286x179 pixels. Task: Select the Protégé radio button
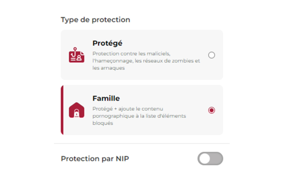(x=211, y=55)
